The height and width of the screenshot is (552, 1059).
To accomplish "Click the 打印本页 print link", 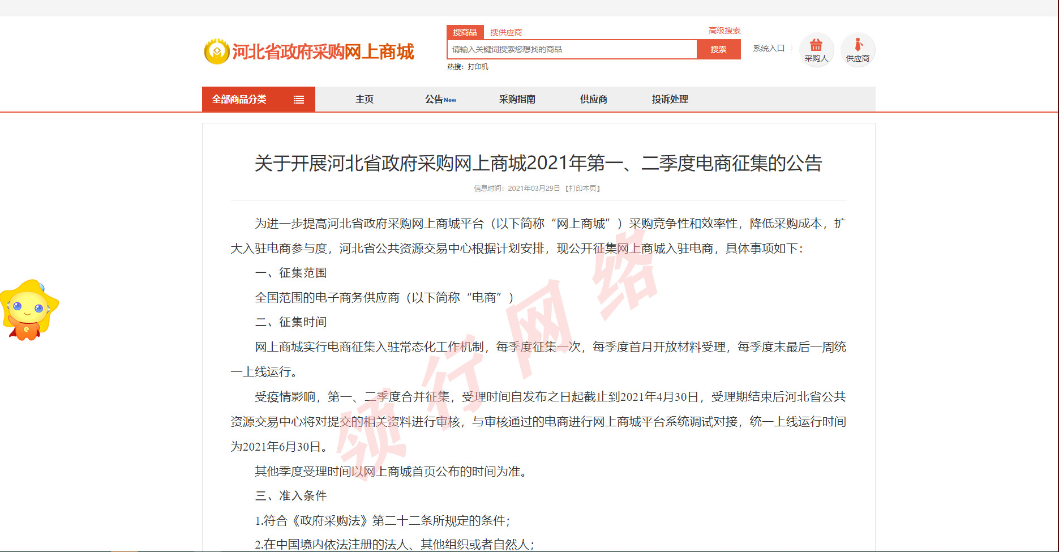I will (x=583, y=189).
